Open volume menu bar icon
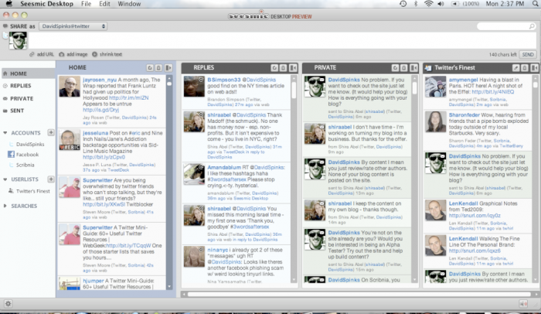Screen dimensions: 541x314 point(441,4)
